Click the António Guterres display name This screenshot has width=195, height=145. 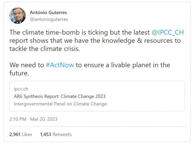[48, 12]
